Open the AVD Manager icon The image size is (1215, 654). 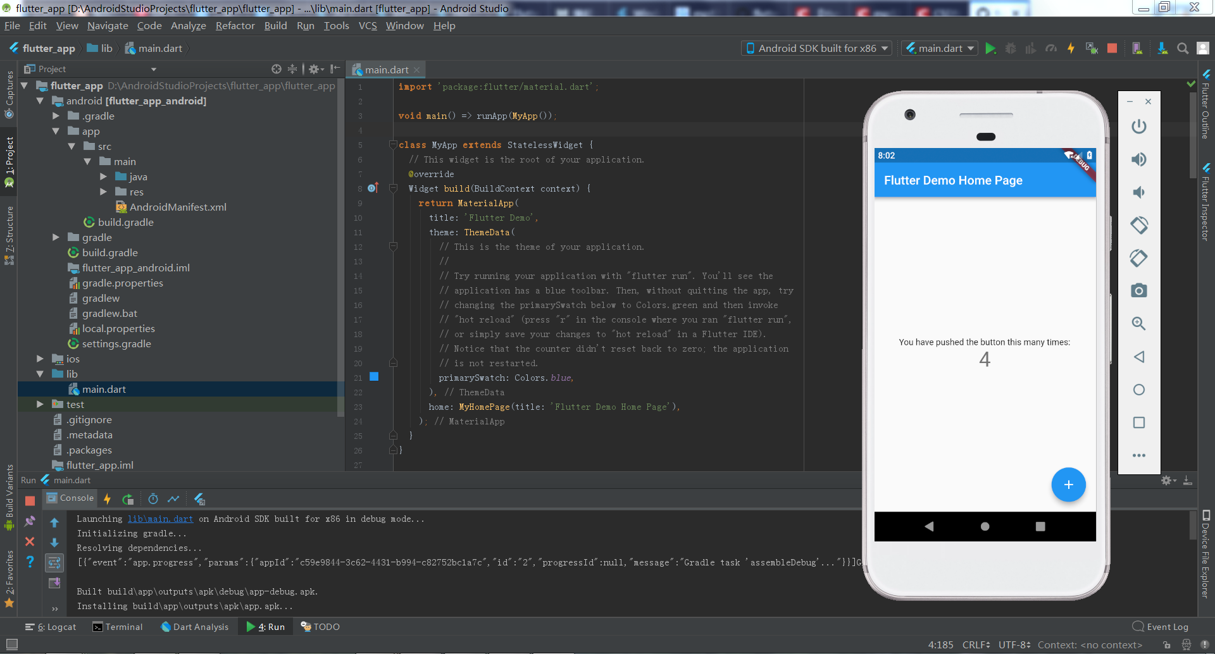[1137, 49]
